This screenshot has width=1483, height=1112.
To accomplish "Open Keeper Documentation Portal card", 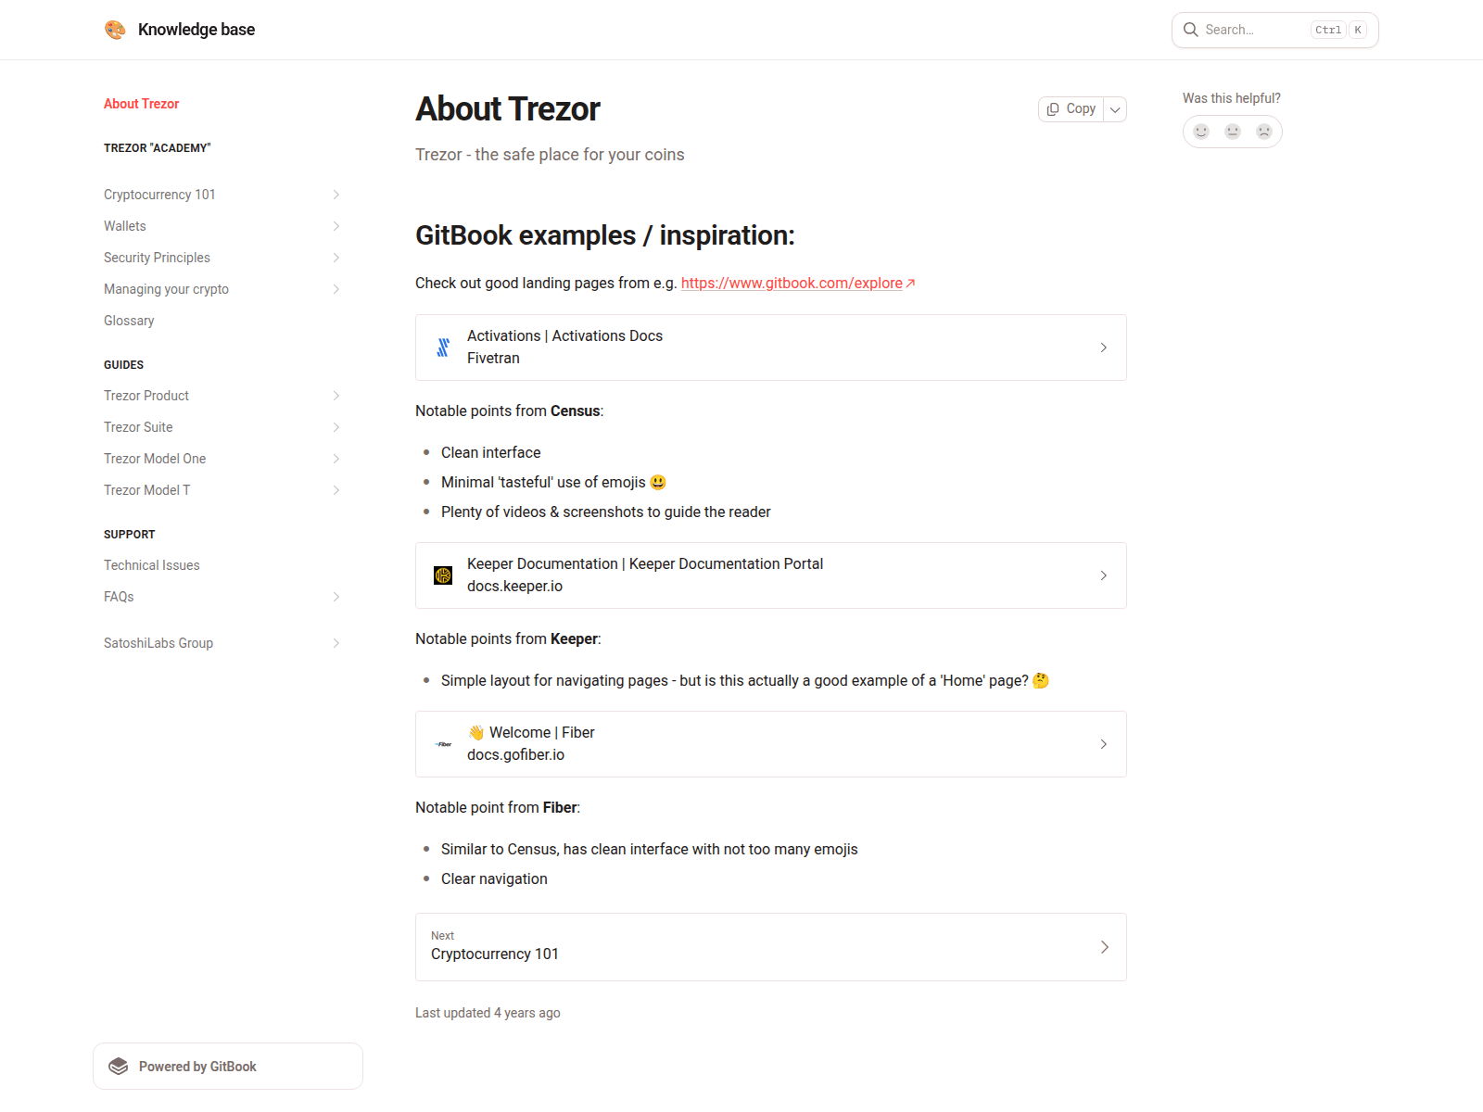I will tap(771, 575).
